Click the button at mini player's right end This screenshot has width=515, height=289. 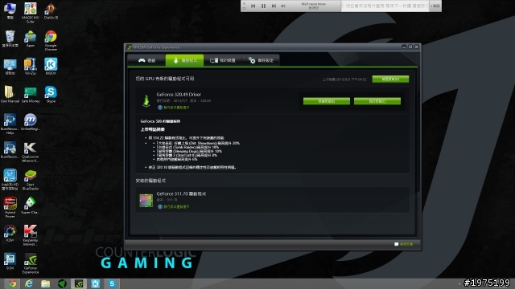[435, 6]
